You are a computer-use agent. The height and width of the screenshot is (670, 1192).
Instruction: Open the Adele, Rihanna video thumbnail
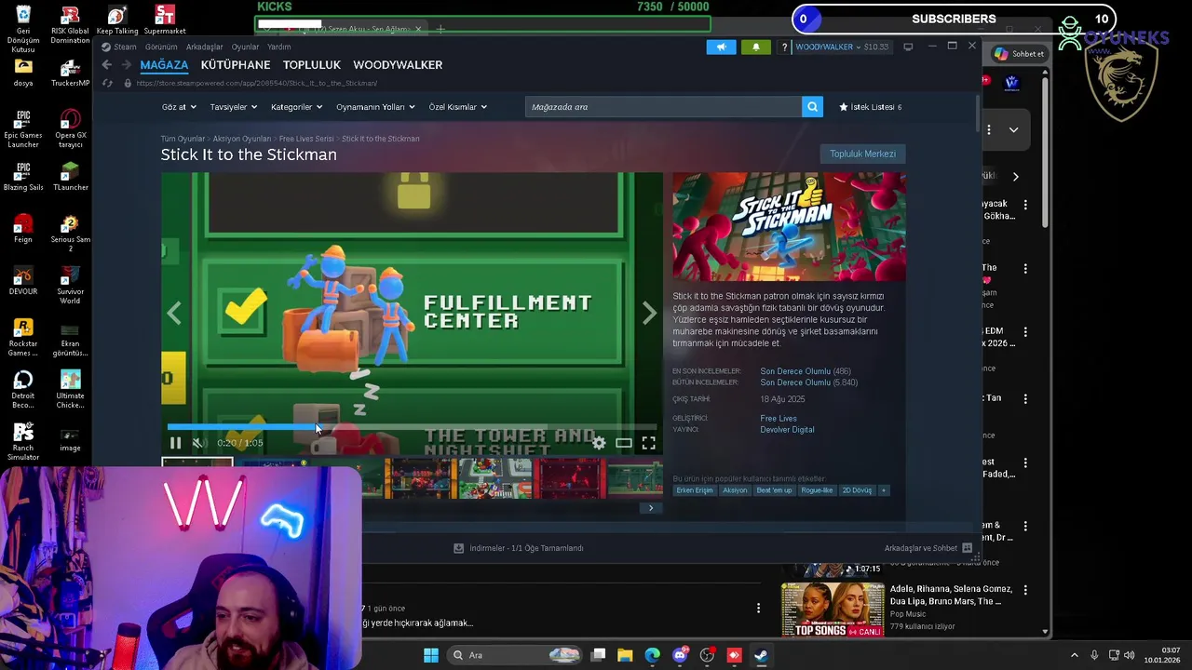[x=833, y=610]
